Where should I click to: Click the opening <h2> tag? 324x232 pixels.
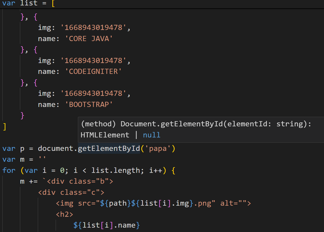pyautogui.click(x=64, y=214)
